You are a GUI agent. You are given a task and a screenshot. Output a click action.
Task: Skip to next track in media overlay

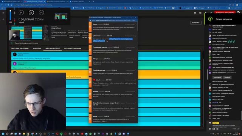coord(41,12)
